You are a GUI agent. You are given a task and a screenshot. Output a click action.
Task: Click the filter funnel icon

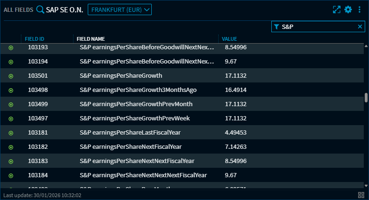[277, 27]
